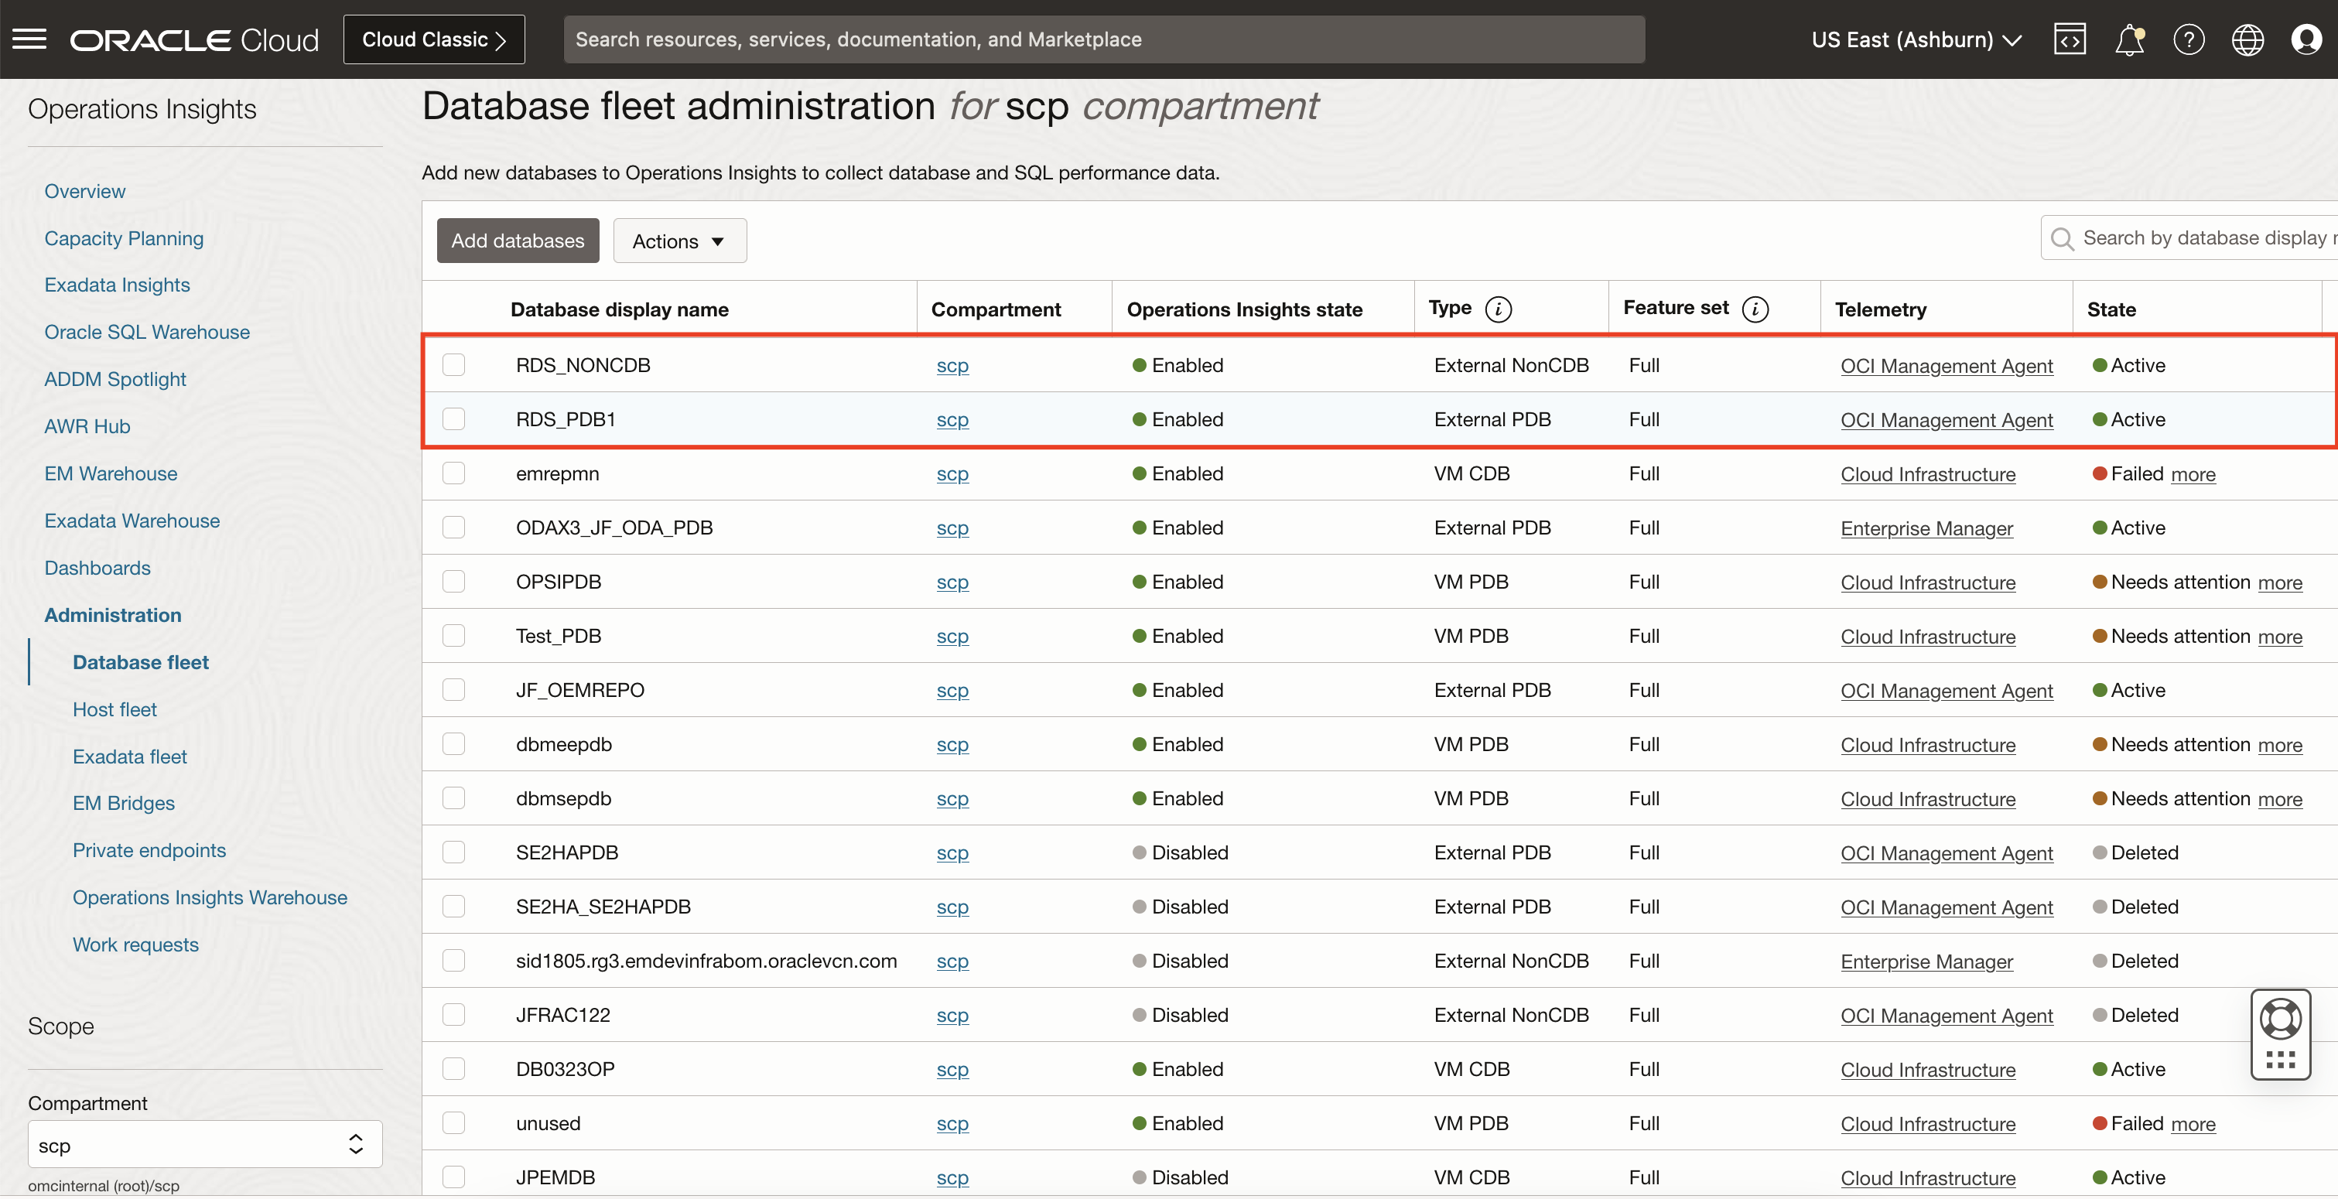Open OCI Management Agent link for RDS_PDB1

coord(1946,419)
